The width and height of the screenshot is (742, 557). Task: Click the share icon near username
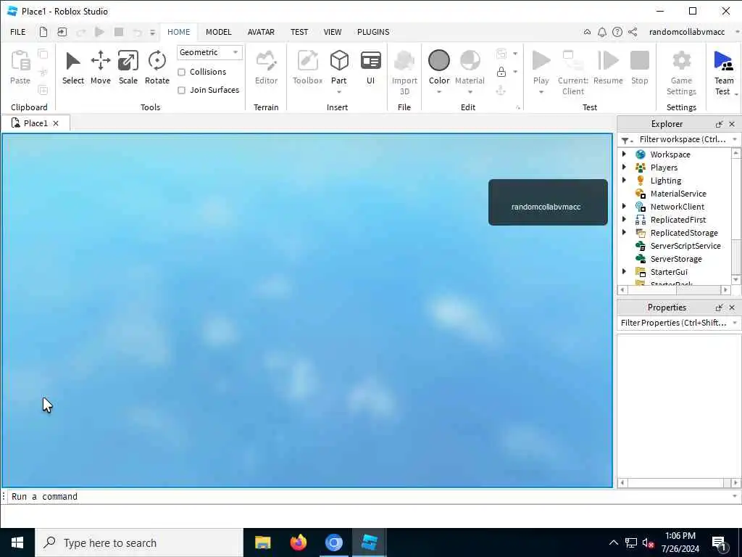coord(633,32)
